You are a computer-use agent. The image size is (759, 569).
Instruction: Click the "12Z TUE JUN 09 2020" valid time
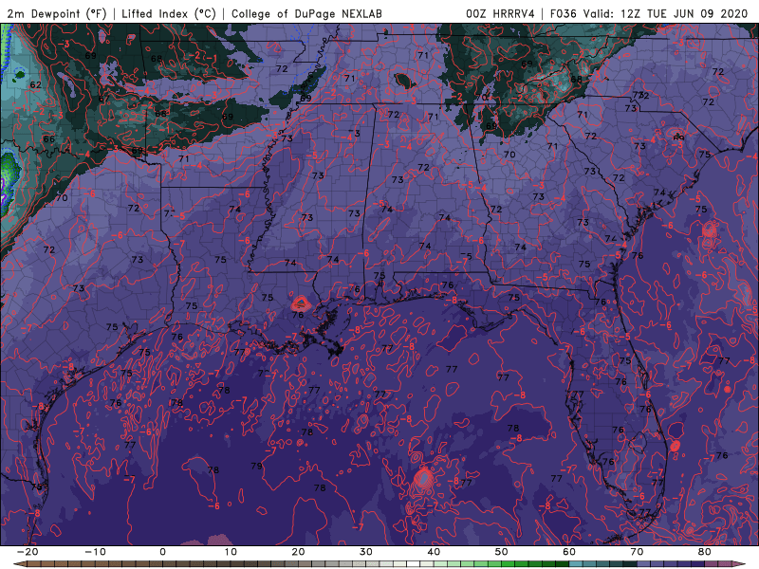684,13
